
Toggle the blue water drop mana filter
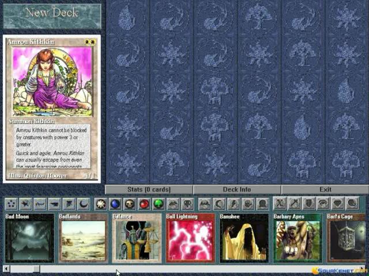[x=115, y=204]
